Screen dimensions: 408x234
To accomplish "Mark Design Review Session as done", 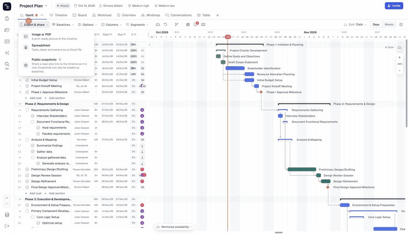I will coord(27,175).
